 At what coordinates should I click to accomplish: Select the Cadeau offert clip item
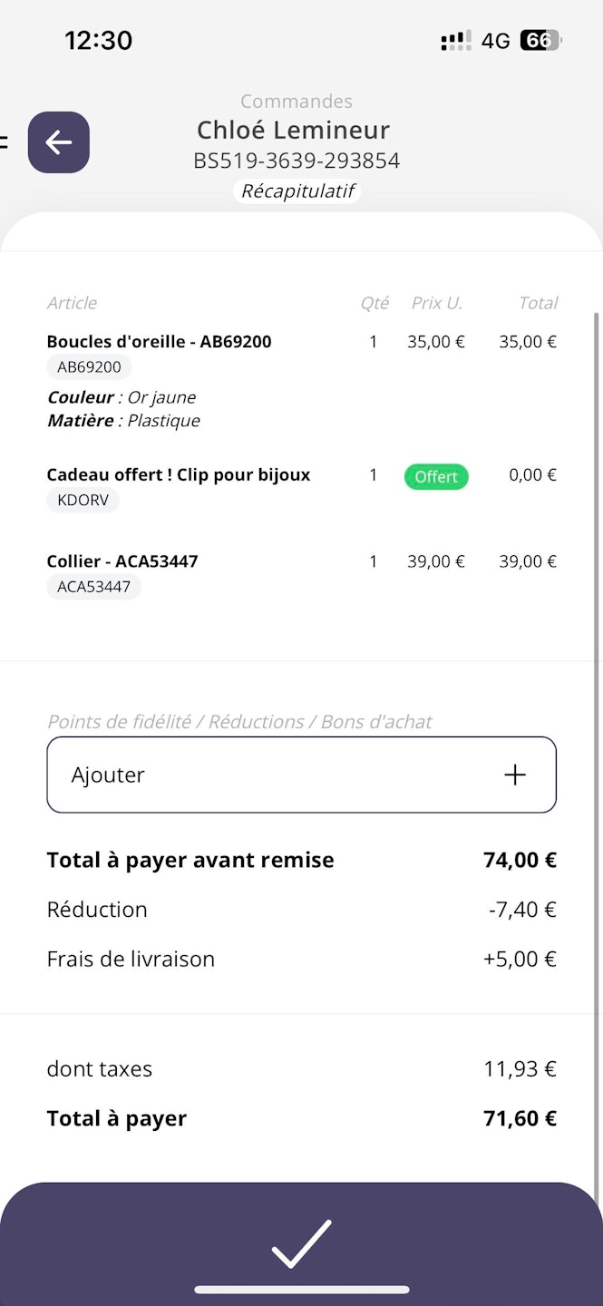[179, 474]
